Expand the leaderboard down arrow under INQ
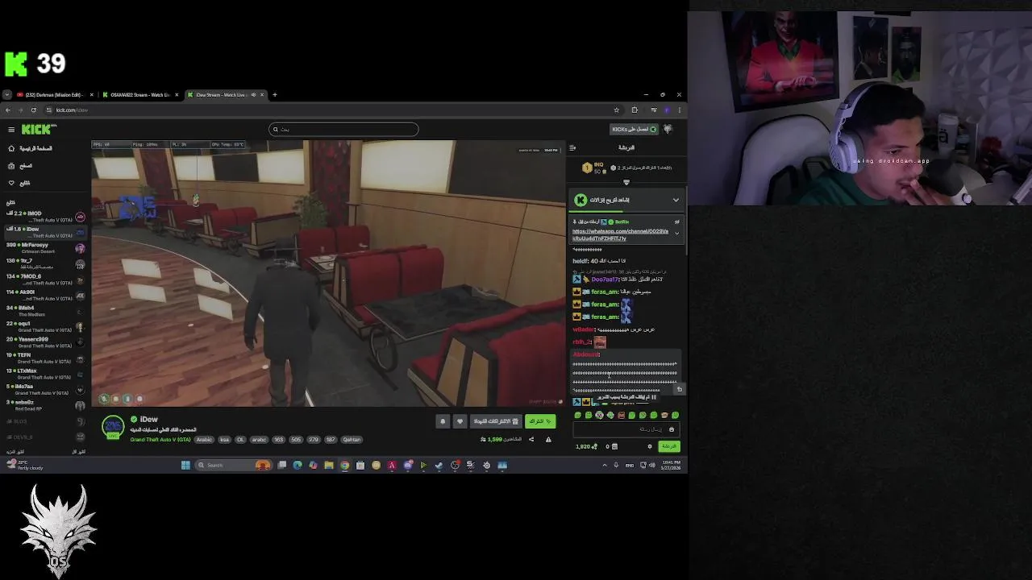This screenshot has height=580, width=1032. point(626,183)
